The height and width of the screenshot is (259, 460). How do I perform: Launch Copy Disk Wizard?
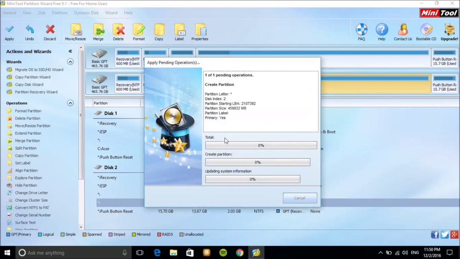(x=29, y=85)
